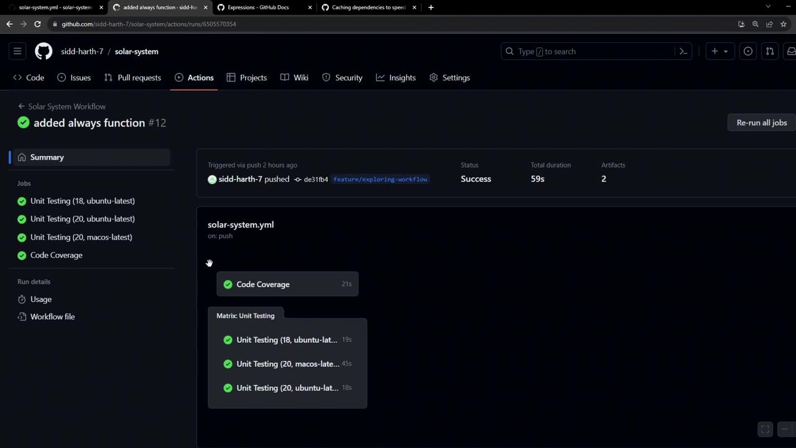Click the sidd-harth-7 owner link in header

pos(82,52)
